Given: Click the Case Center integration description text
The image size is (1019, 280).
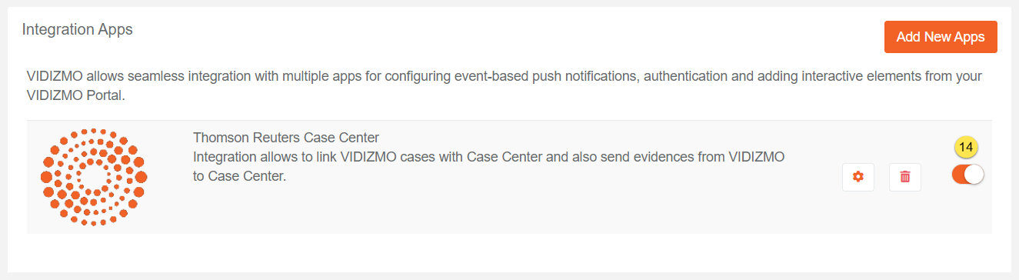Looking at the screenshot, I should 489,167.
